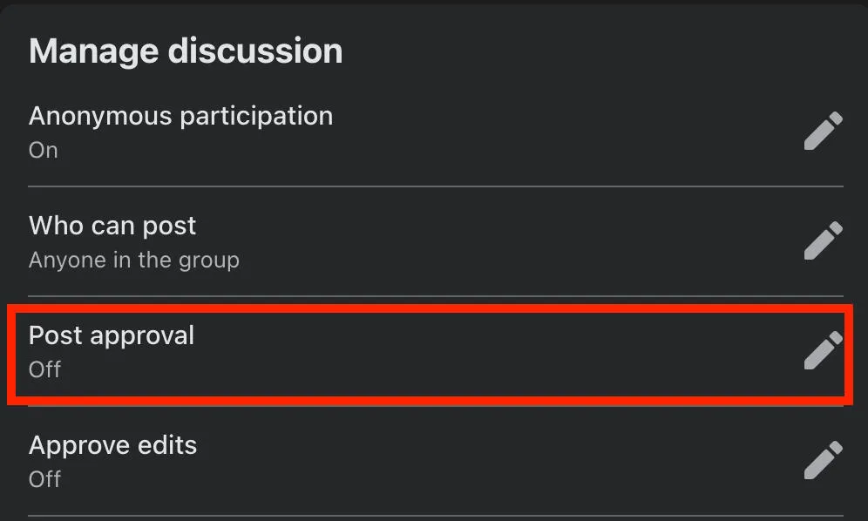
Task: Open the Who can post setting
Action: pos(112,226)
